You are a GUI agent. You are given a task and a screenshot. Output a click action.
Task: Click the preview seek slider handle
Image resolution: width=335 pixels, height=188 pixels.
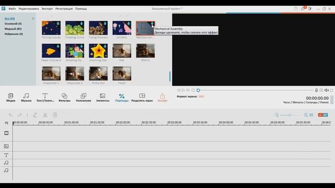[198, 90]
